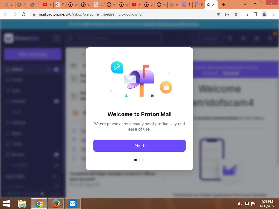Select the second onboarding step dot
This screenshot has height=209, width=279.
[x=139, y=160]
